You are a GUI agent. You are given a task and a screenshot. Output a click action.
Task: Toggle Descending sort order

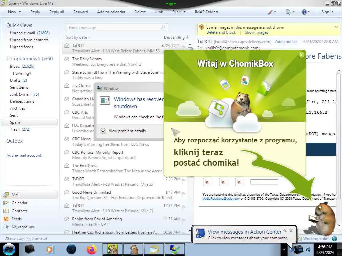point(176,37)
